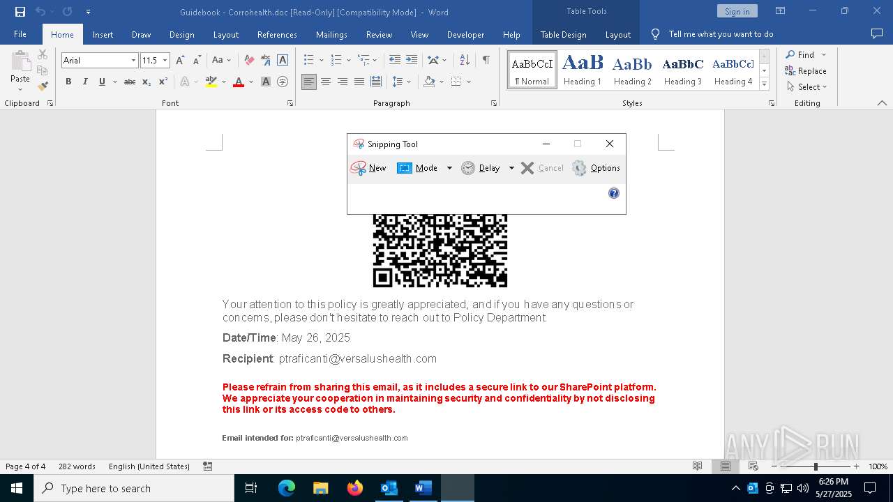Screen dimensions: 893x502
Task: Click Replace in Editing group
Action: (806, 71)
